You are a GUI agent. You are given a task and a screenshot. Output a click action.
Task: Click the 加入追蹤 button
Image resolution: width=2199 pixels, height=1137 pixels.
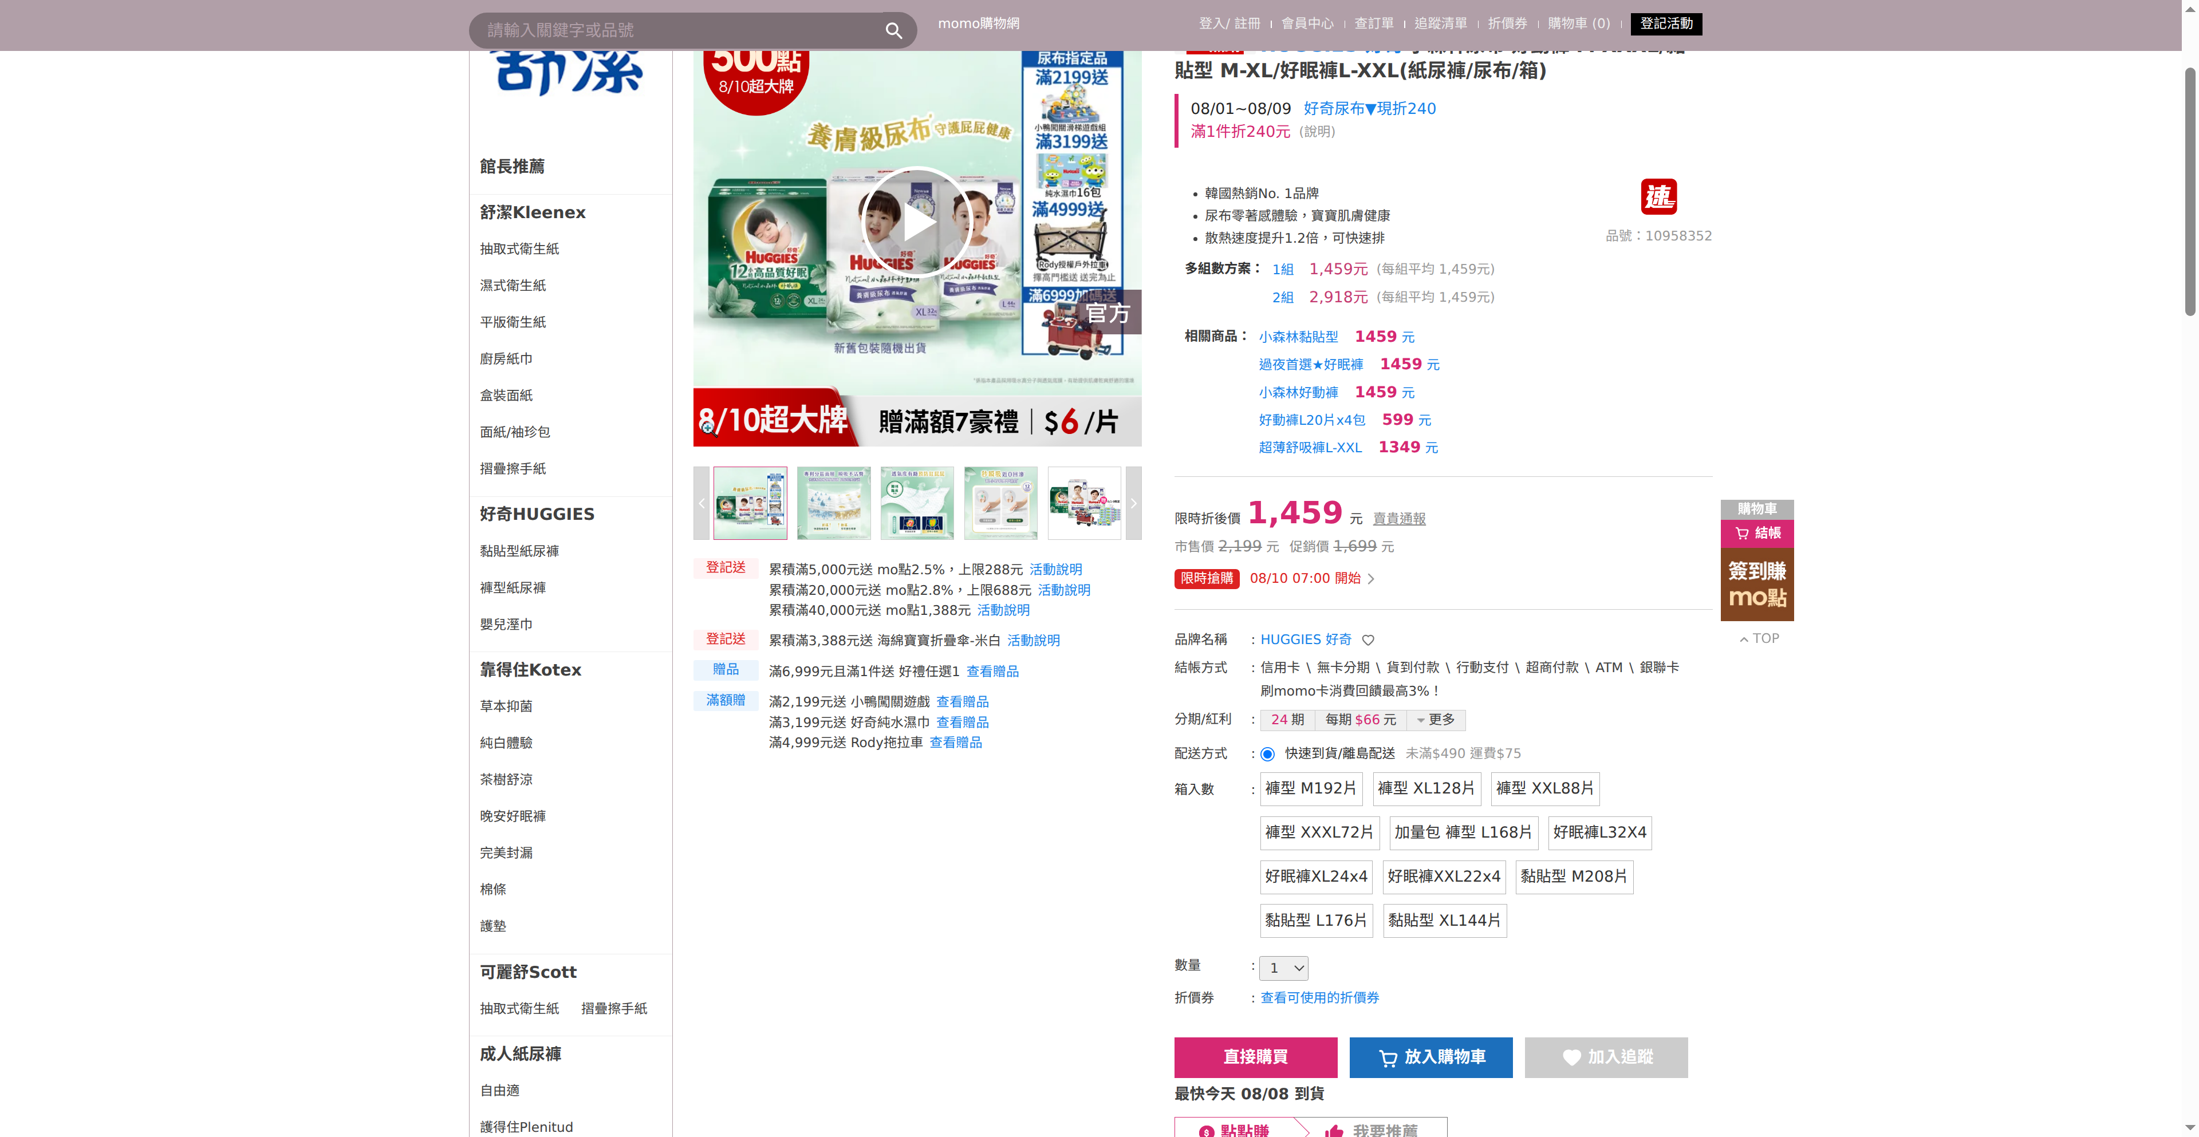[1606, 1057]
